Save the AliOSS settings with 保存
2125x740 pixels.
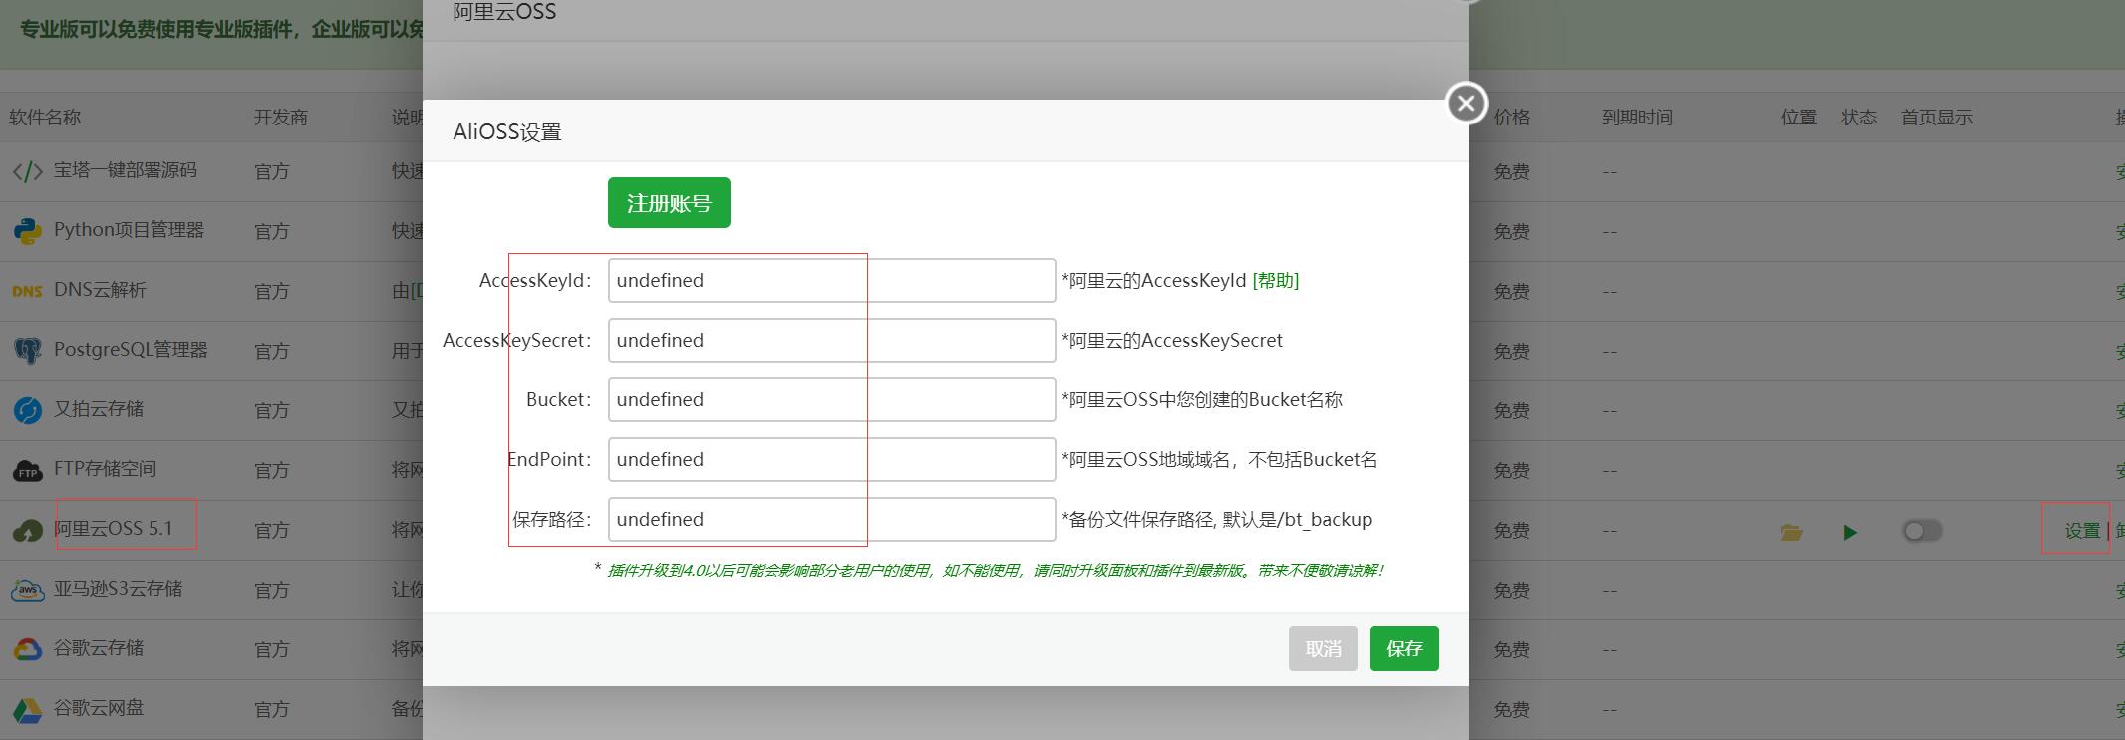click(x=1404, y=648)
